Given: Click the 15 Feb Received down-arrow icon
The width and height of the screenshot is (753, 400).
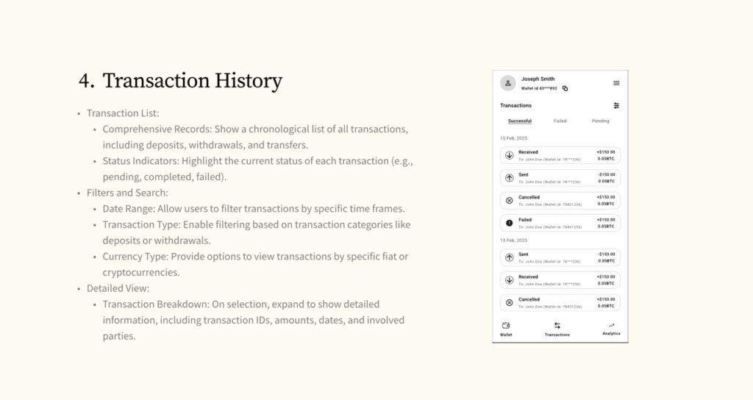Looking at the screenshot, I should 509,155.
